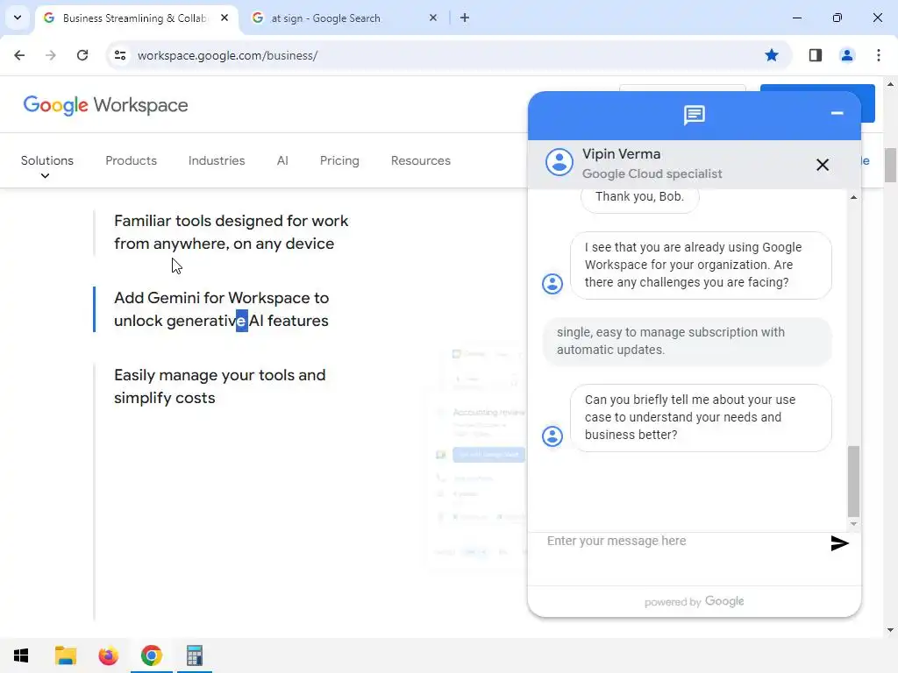Open the tab search dropdown arrow
The width and height of the screenshot is (898, 673).
point(18,18)
